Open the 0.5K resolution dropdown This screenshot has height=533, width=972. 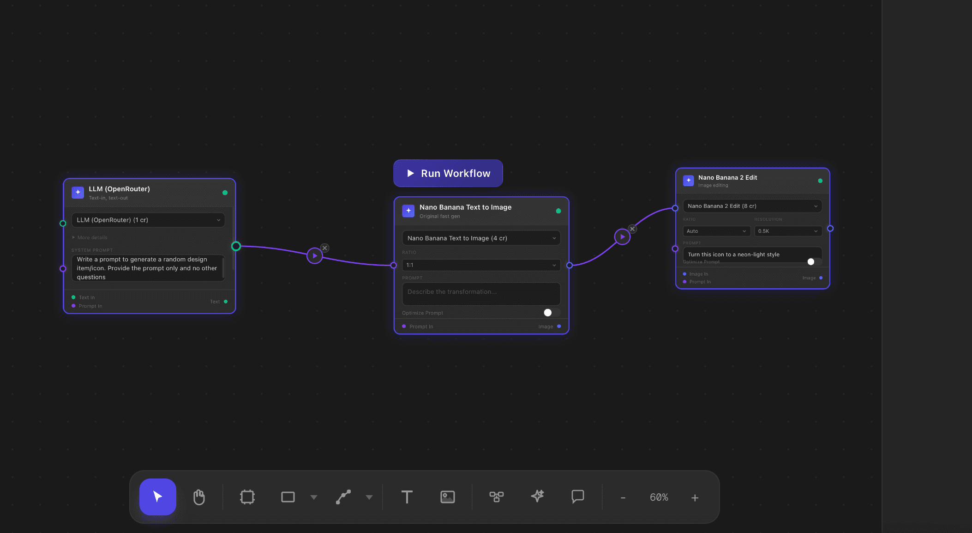(x=788, y=231)
